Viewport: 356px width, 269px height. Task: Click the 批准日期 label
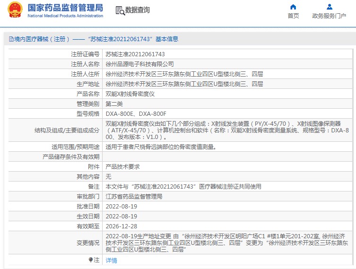(88, 207)
